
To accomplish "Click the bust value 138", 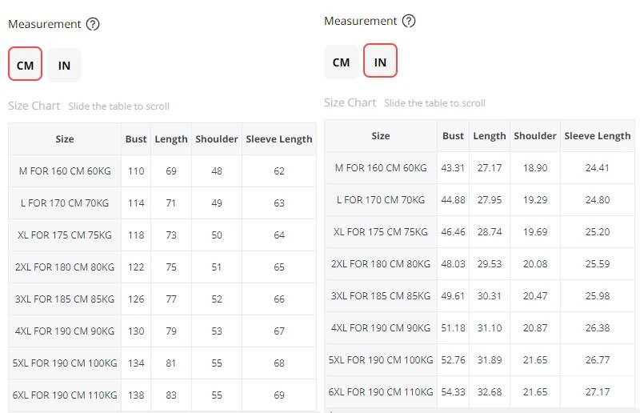I will (x=136, y=395).
